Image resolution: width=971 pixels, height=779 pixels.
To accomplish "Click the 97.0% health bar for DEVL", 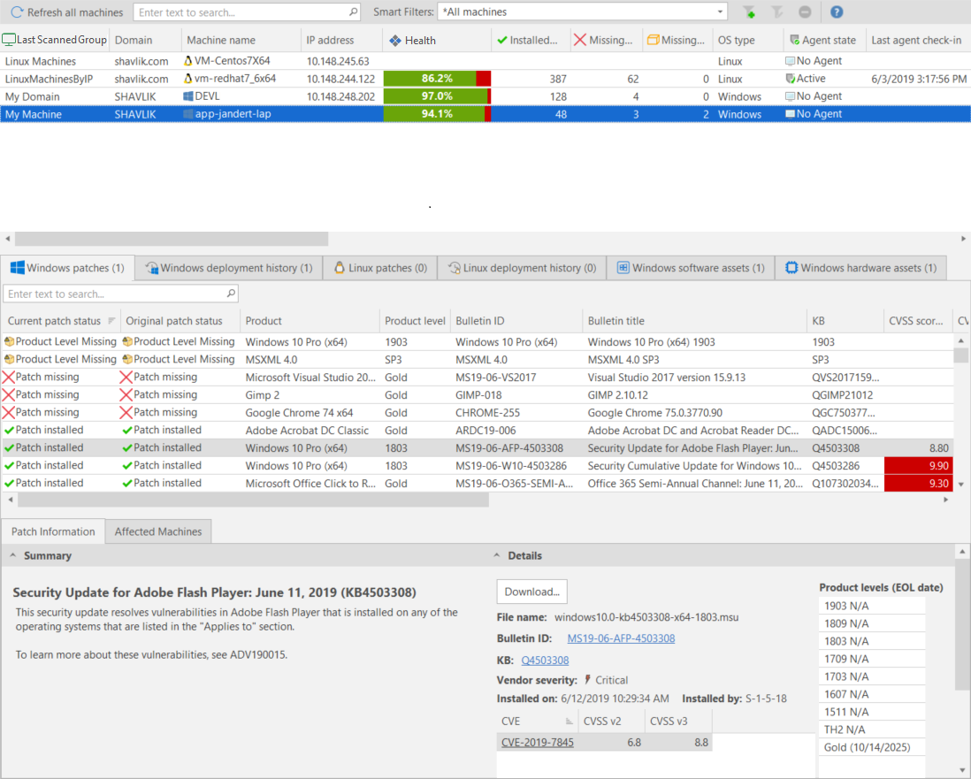I will (x=437, y=96).
